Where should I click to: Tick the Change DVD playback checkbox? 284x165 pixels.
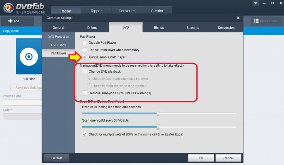click(x=85, y=71)
